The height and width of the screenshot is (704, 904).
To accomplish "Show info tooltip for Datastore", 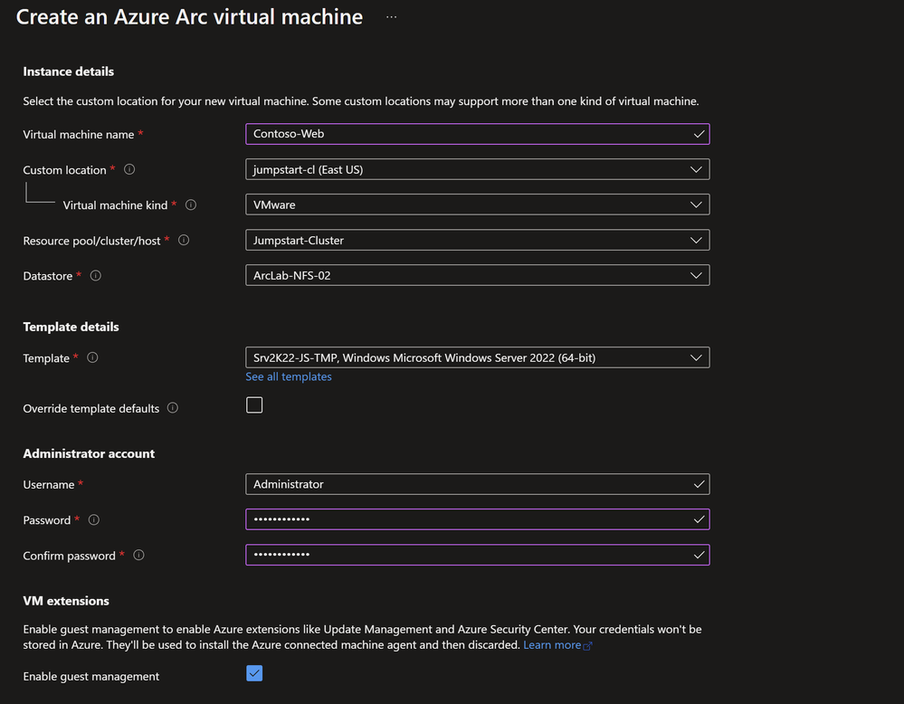I will pos(96,276).
